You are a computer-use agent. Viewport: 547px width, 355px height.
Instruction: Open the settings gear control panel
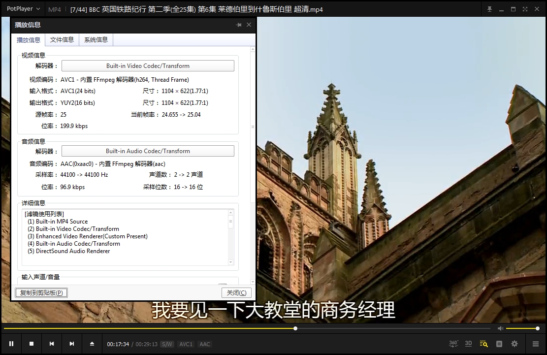515,344
